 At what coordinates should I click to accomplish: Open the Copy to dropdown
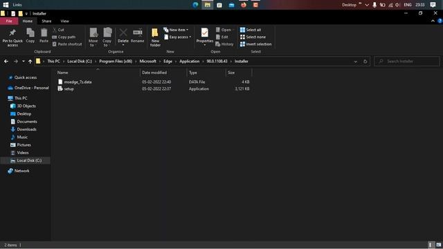click(x=107, y=37)
